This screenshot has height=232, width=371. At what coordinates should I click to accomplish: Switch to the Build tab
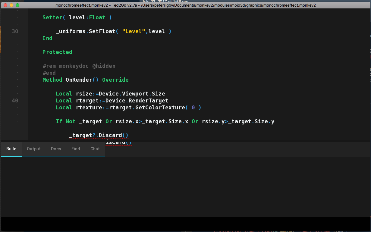[x=11, y=149]
